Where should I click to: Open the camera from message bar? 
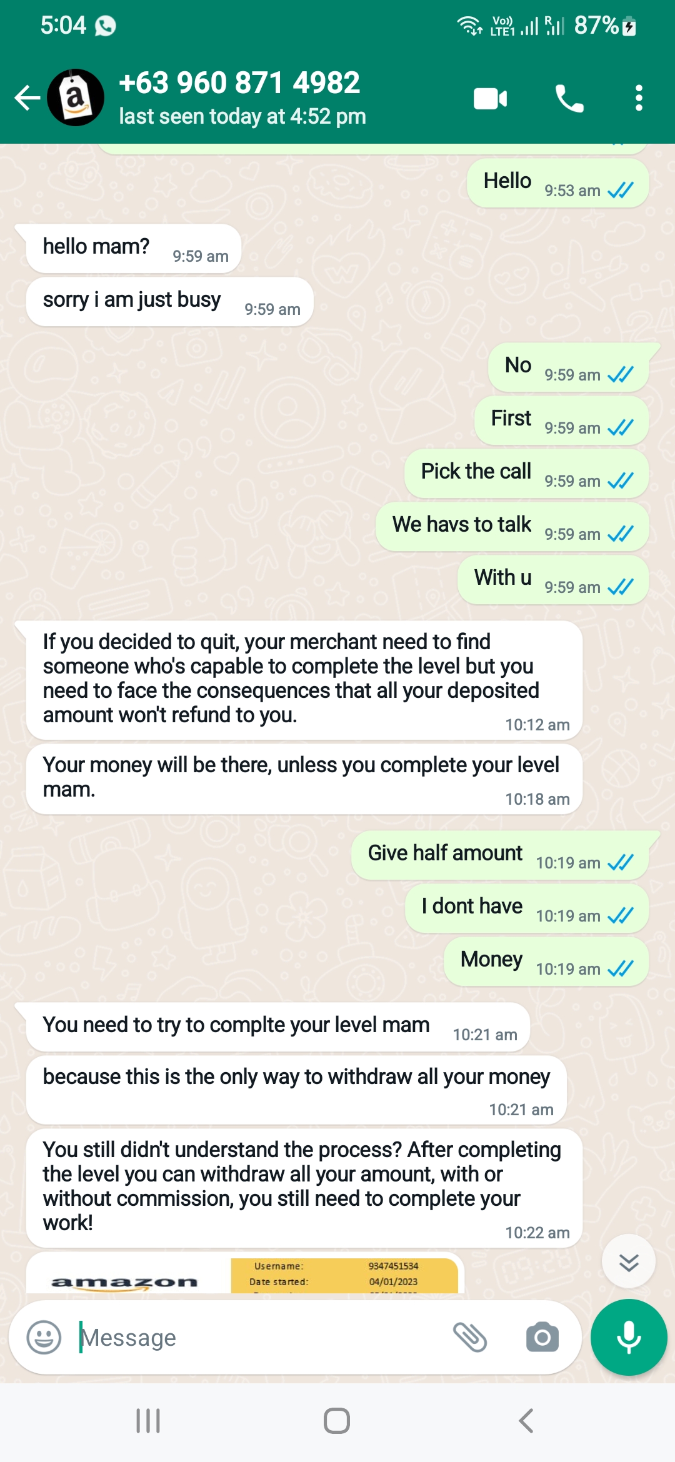542,1338
